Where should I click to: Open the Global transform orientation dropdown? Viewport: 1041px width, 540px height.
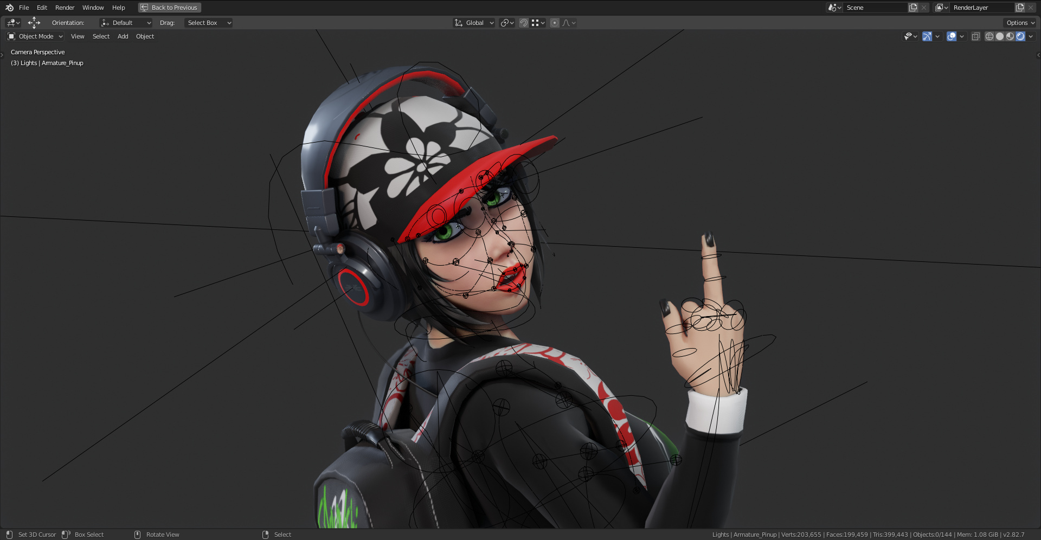coord(474,23)
